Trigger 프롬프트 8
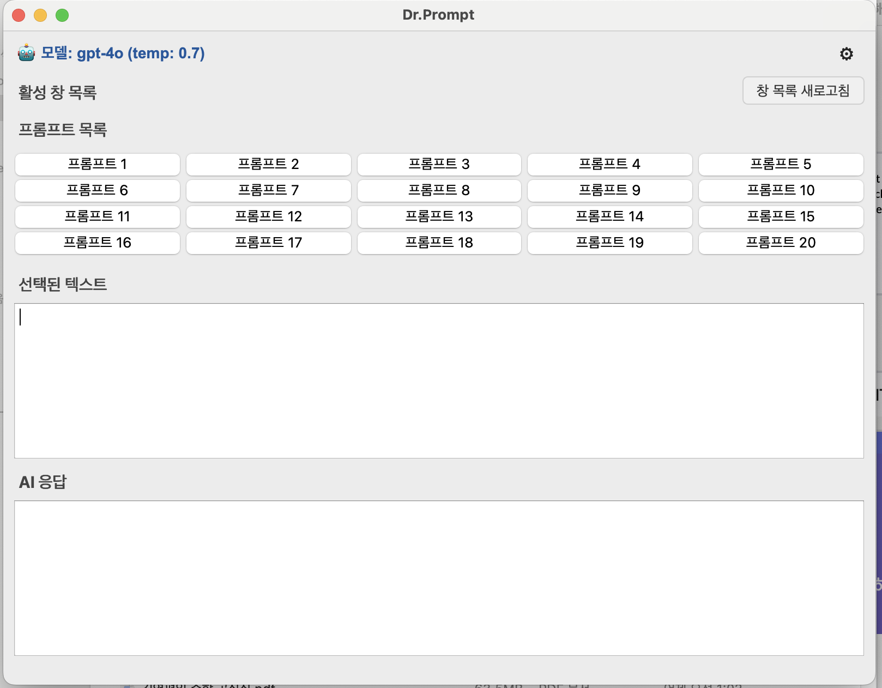882x688 pixels. click(x=439, y=190)
